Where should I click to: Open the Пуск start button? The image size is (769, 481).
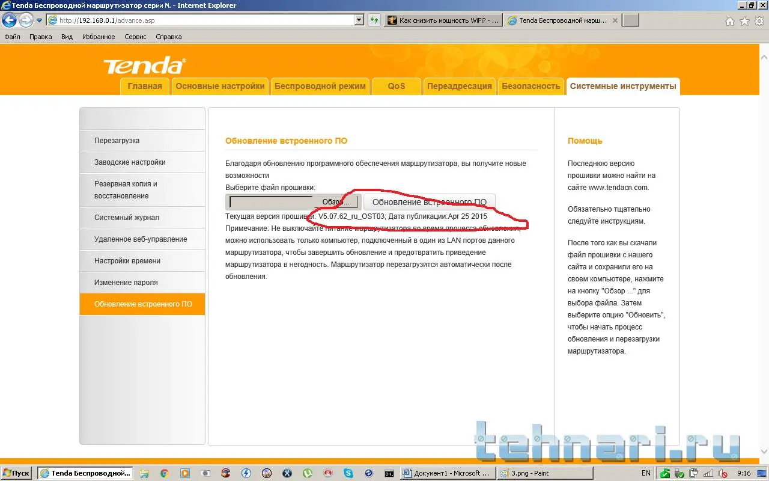(x=17, y=473)
